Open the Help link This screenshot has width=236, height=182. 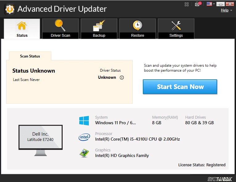[225, 10]
